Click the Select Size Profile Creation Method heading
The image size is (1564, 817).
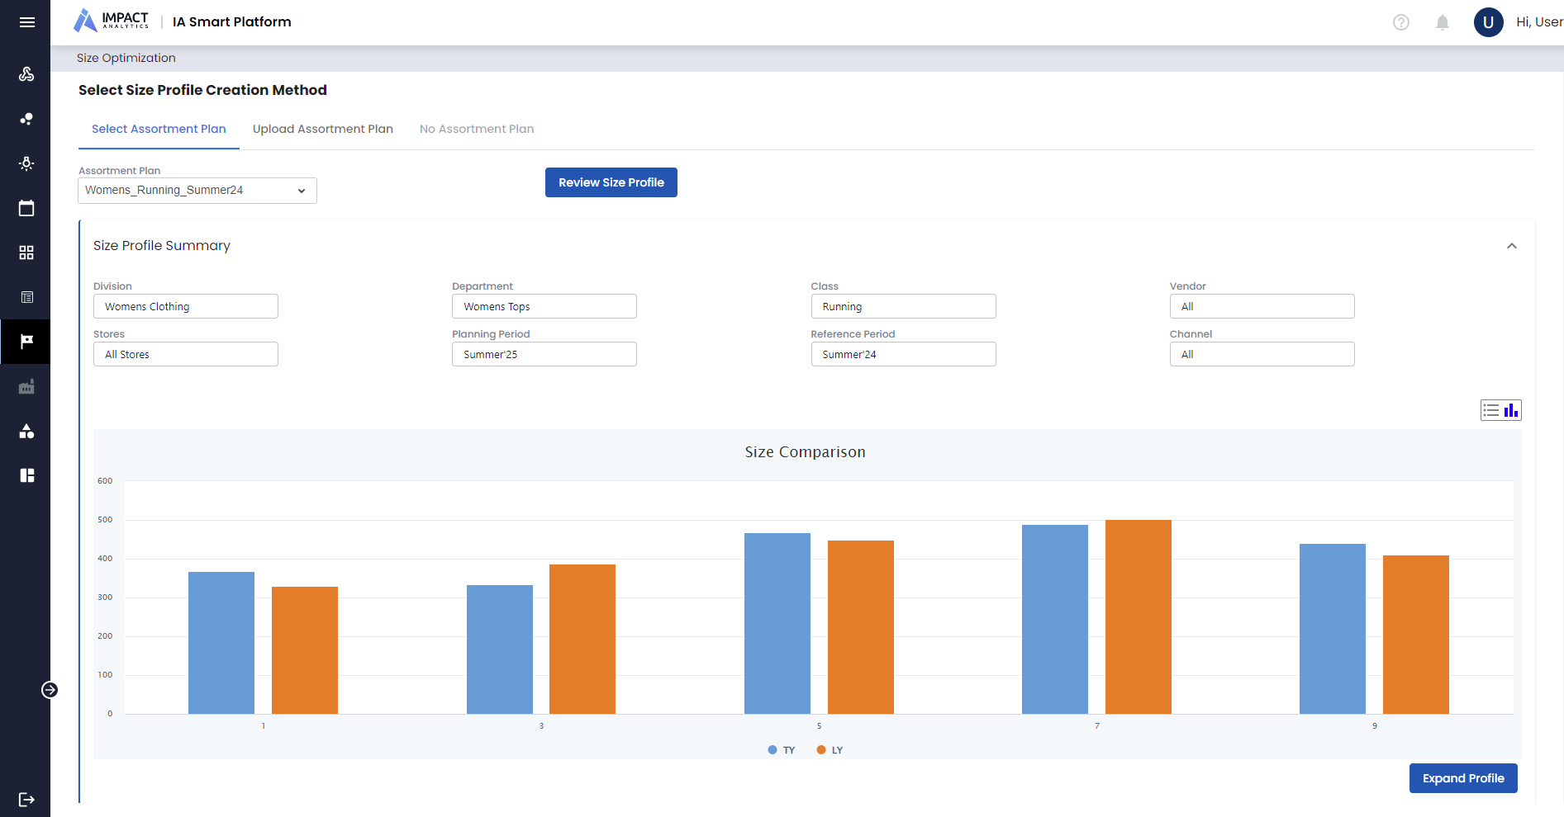click(x=202, y=90)
